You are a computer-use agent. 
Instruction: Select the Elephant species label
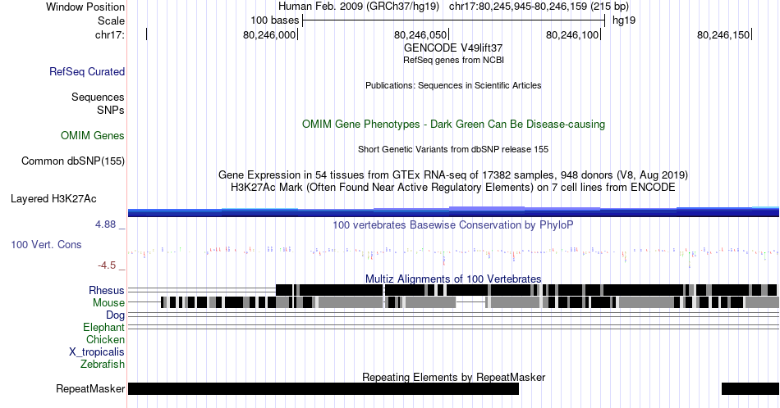pos(103,327)
